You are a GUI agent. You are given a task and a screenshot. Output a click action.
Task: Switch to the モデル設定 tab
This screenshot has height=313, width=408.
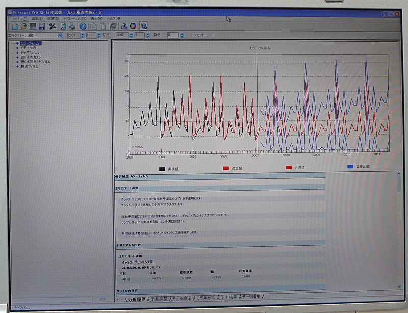pos(182,298)
